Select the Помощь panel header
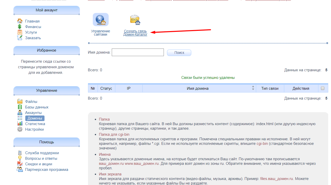The height and width of the screenshot is (185, 331). coord(47,142)
